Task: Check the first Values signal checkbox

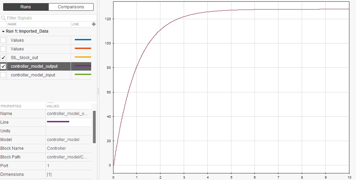Action: [3, 40]
